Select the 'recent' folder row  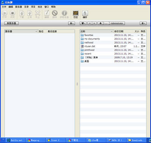point(113,54)
